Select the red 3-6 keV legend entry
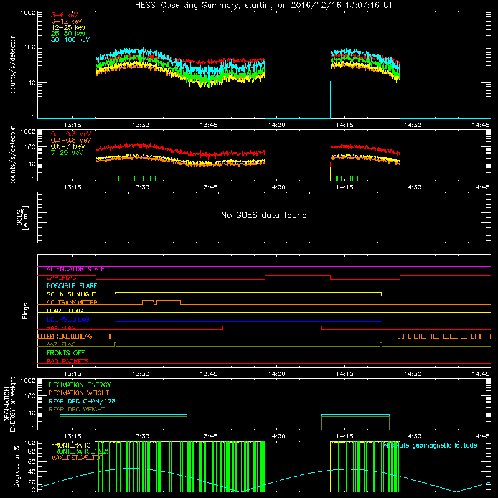 coord(65,15)
